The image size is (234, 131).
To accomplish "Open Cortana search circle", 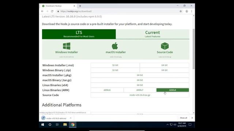I will tap(50, 124).
